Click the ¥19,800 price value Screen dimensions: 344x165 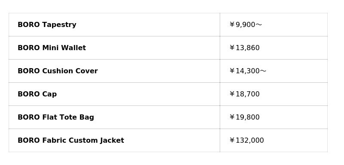click(244, 117)
